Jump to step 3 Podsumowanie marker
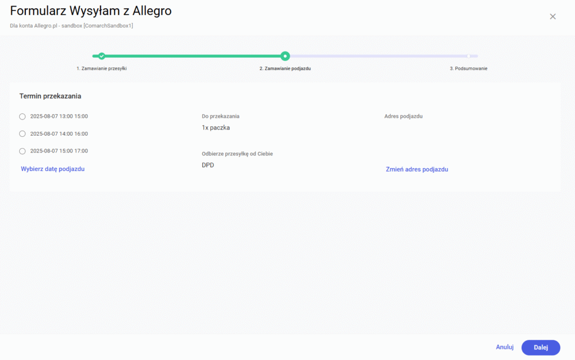The width and height of the screenshot is (575, 360). point(469,56)
